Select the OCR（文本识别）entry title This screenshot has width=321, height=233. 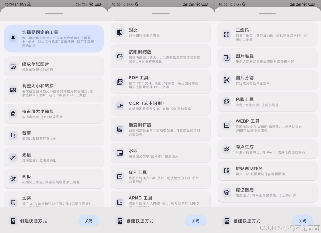[x=146, y=103]
